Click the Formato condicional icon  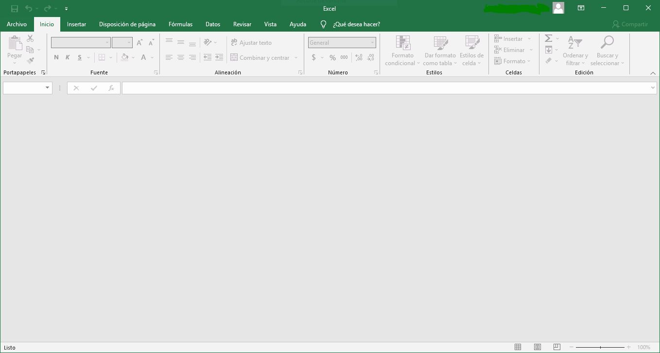click(402, 44)
